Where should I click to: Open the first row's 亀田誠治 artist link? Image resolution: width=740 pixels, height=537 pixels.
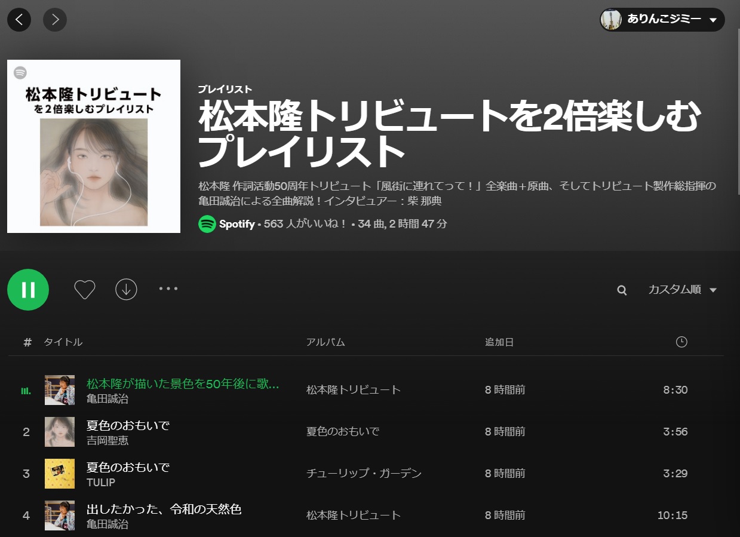click(x=108, y=399)
